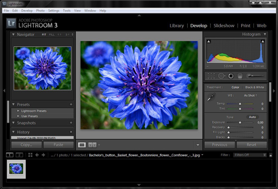Image resolution: width=278 pixels, height=189 pixels.
Task: Open the Settings menu
Action: (54, 11)
